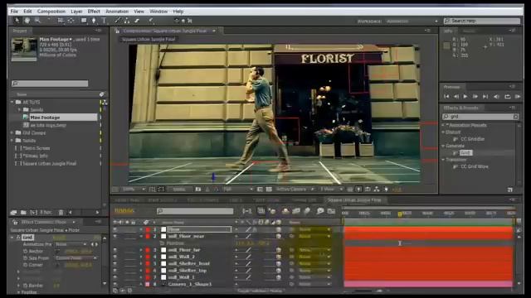This screenshot has width=531, height=298.
Task: Click the snapshot camera icon in viewer
Action: coord(198,190)
